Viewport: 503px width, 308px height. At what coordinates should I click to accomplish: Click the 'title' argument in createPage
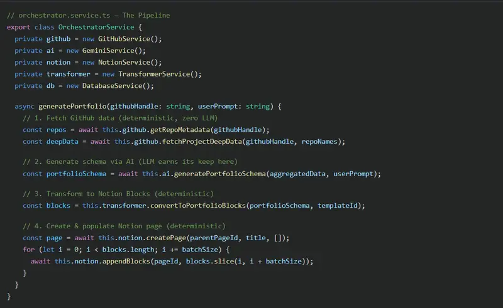pyautogui.click(x=256, y=238)
